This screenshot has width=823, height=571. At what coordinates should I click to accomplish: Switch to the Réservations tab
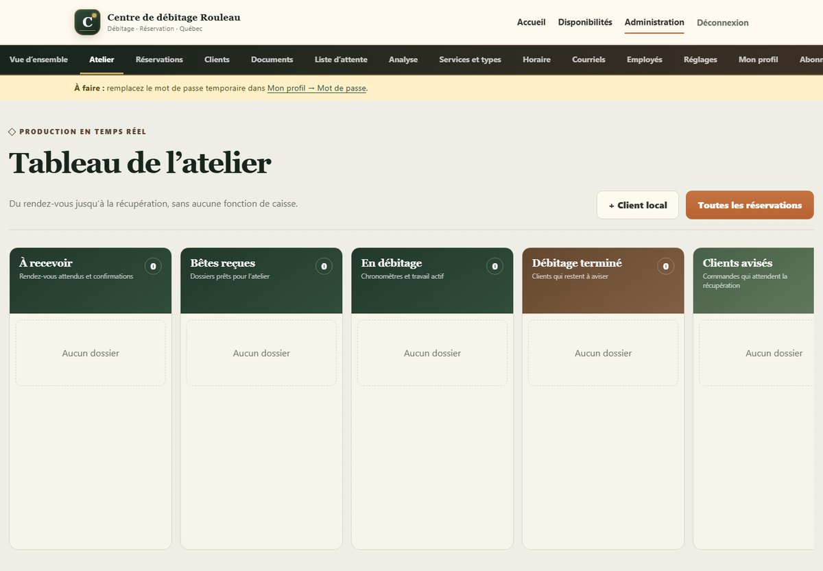coord(159,60)
